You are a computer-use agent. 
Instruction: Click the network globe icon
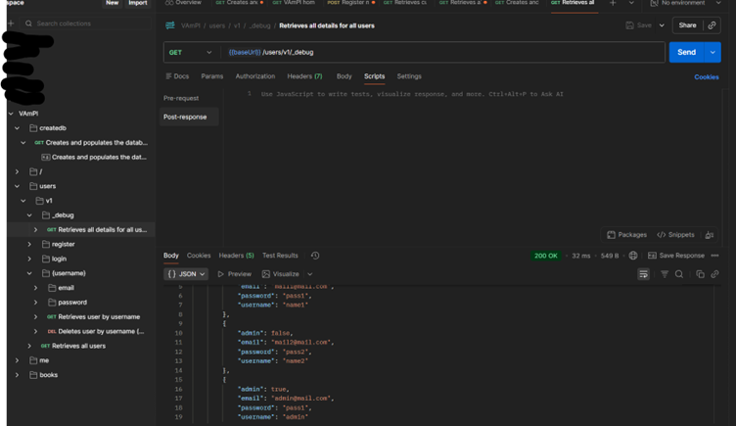coord(632,256)
